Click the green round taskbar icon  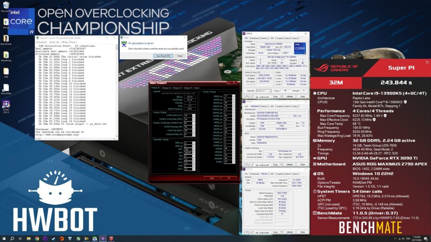point(78,239)
